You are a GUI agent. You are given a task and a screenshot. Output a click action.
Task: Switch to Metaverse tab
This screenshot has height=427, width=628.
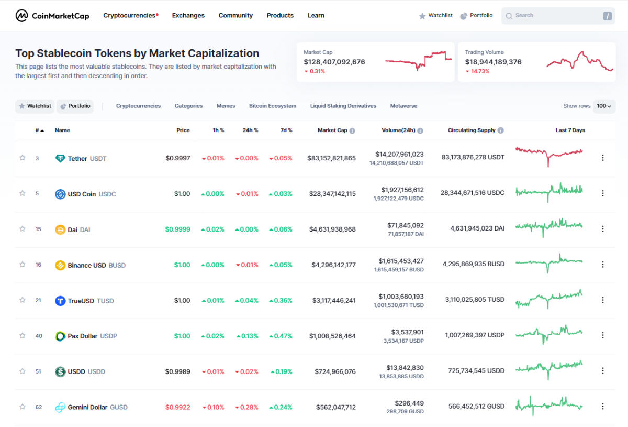point(404,106)
